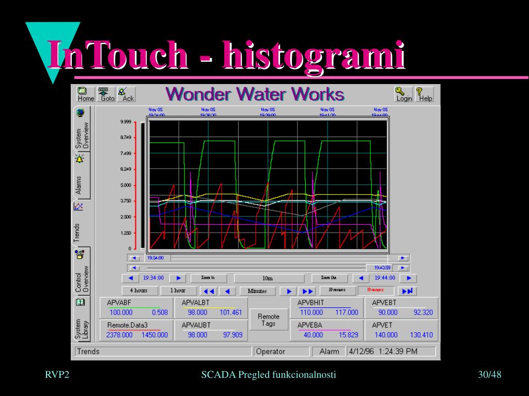Select the APVABF pen label
Screen dimensions: 529x396
[x=119, y=303]
